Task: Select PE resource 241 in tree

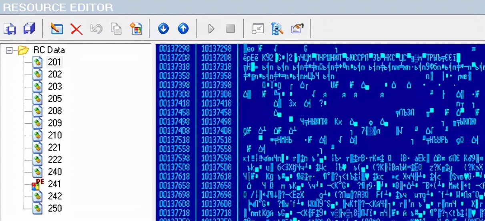Action: (x=55, y=184)
